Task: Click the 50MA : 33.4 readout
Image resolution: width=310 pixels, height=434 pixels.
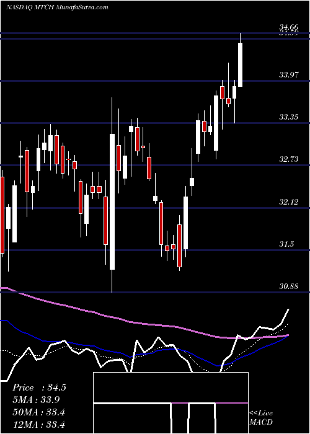Action: (x=38, y=412)
